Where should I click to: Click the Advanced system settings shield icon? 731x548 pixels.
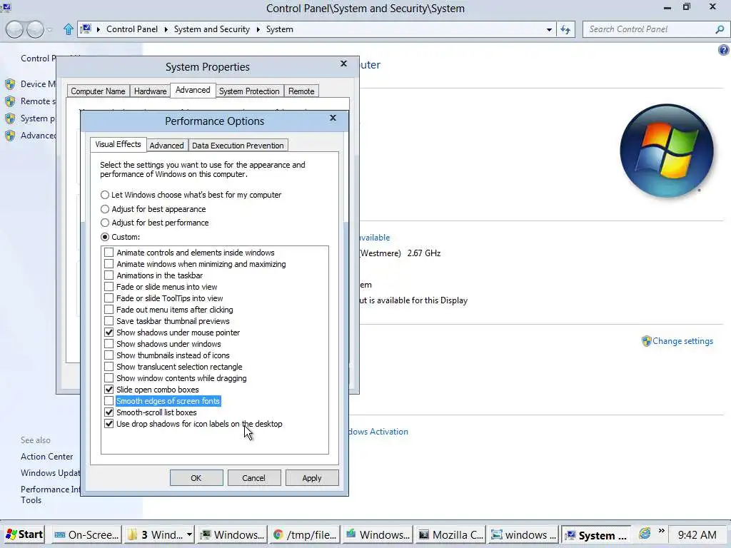pos(10,136)
